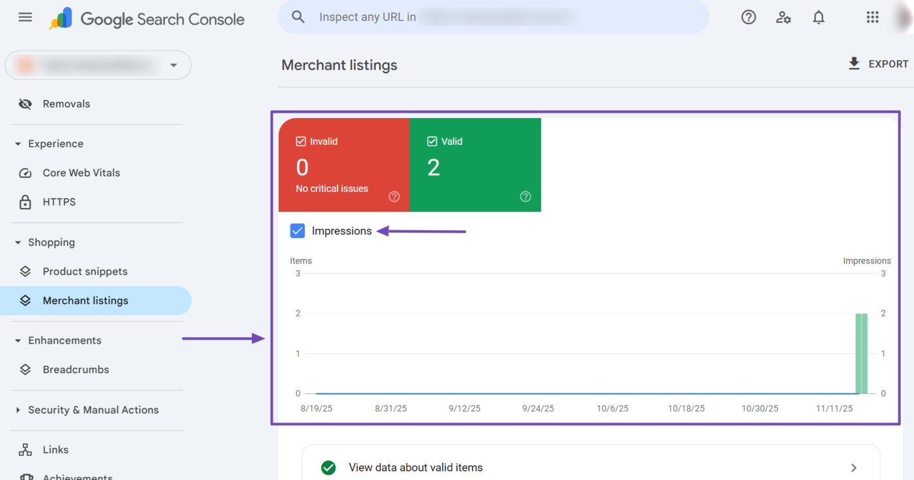Select Product snippets in the sidebar

pos(85,271)
